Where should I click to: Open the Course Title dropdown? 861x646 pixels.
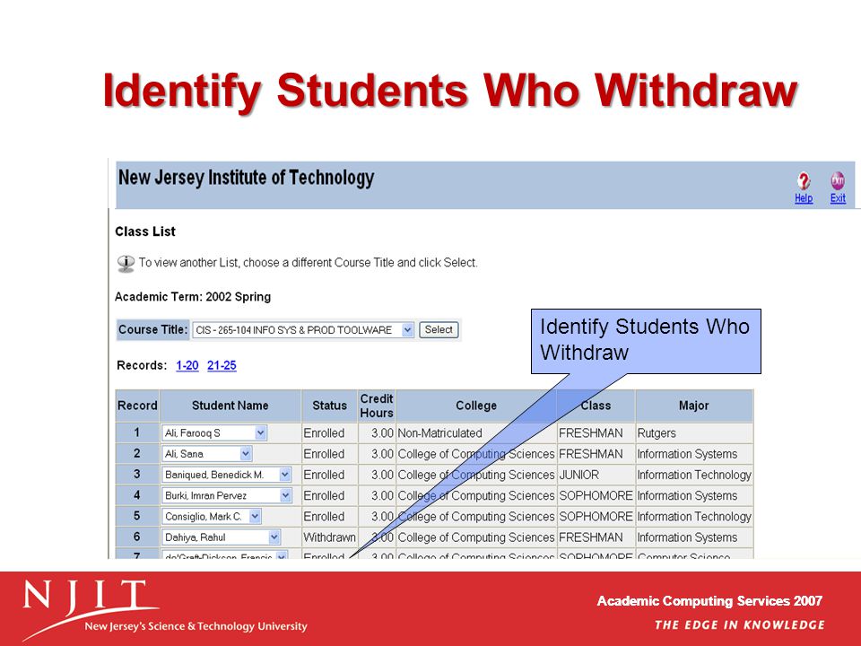coord(303,329)
